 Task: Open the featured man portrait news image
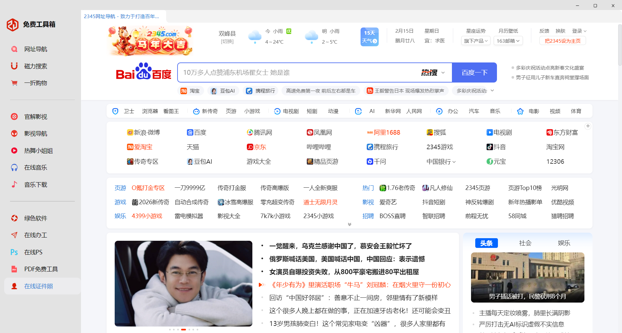183,283
